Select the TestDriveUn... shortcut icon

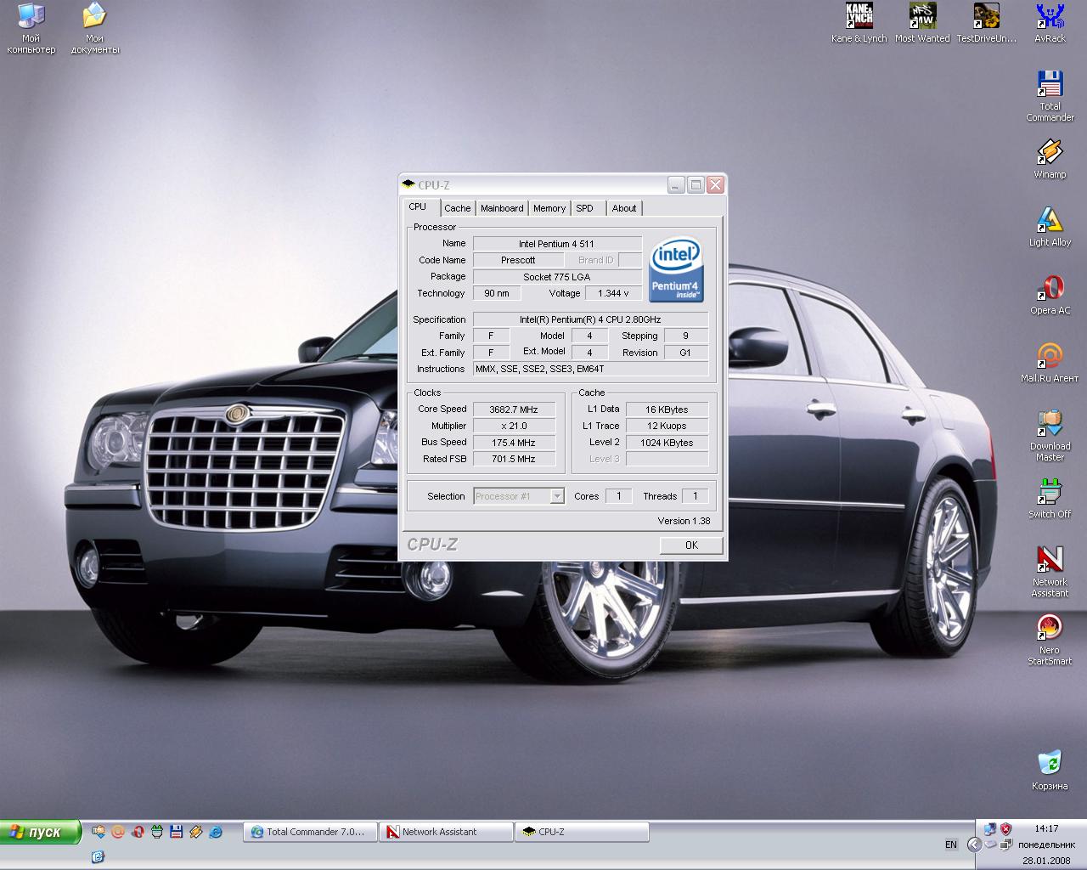pos(986,24)
